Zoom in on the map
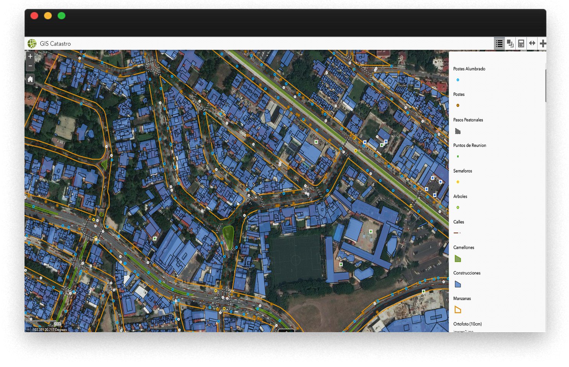Viewport: 569px width, 367px height. pyautogui.click(x=30, y=56)
